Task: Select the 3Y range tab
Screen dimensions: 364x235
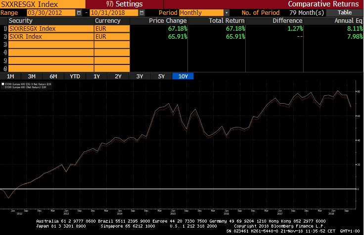Action: coord(140,76)
